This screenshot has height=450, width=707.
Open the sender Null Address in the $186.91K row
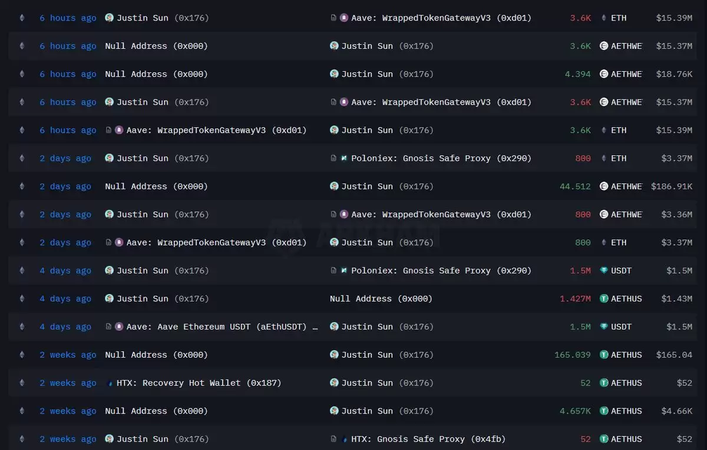156,186
